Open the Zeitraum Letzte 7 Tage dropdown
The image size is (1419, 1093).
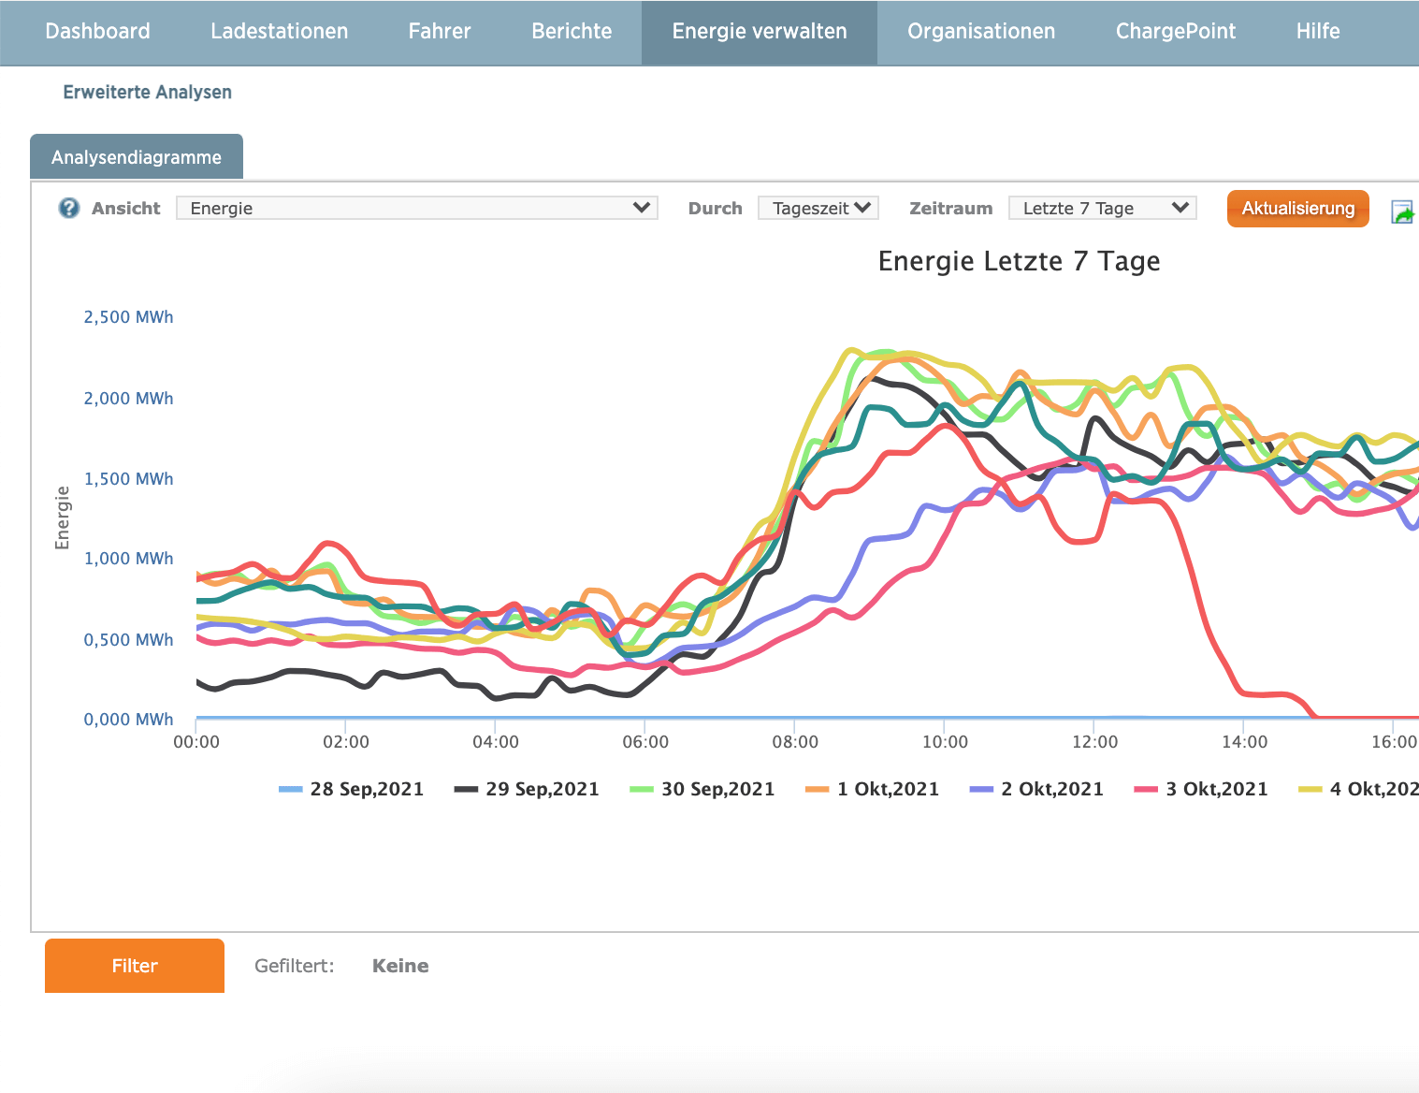(x=1103, y=208)
